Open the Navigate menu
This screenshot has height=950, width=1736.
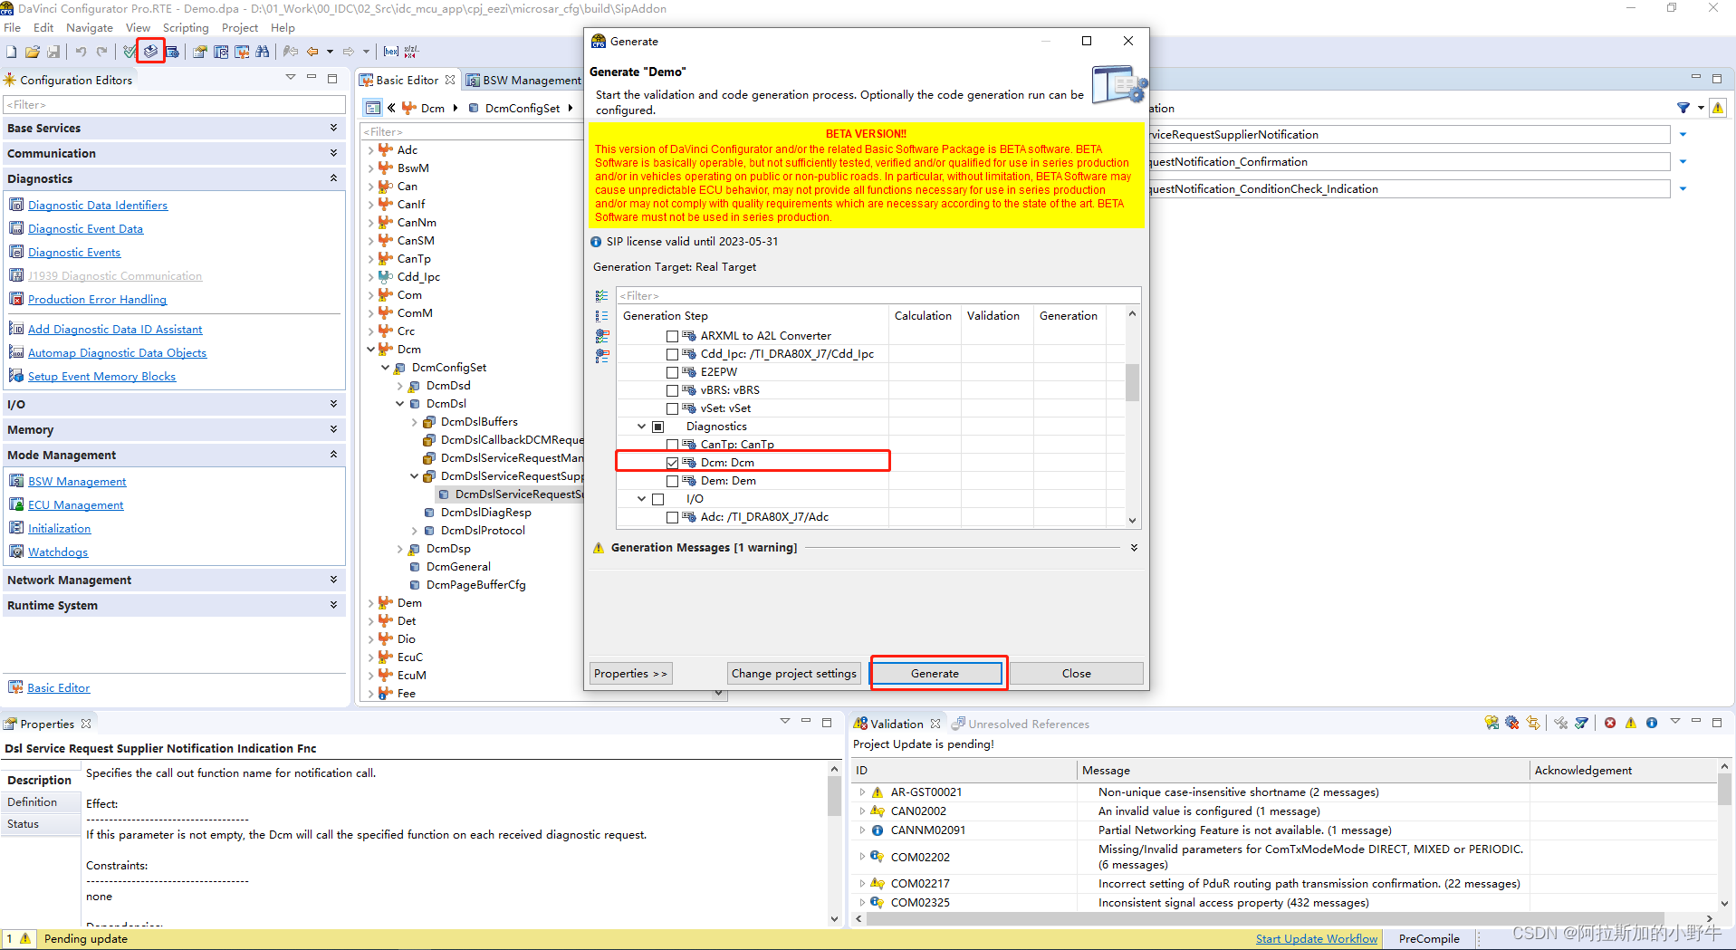click(x=90, y=27)
